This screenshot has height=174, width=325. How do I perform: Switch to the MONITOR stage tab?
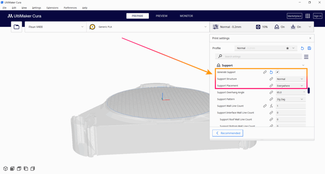pyautogui.click(x=186, y=16)
